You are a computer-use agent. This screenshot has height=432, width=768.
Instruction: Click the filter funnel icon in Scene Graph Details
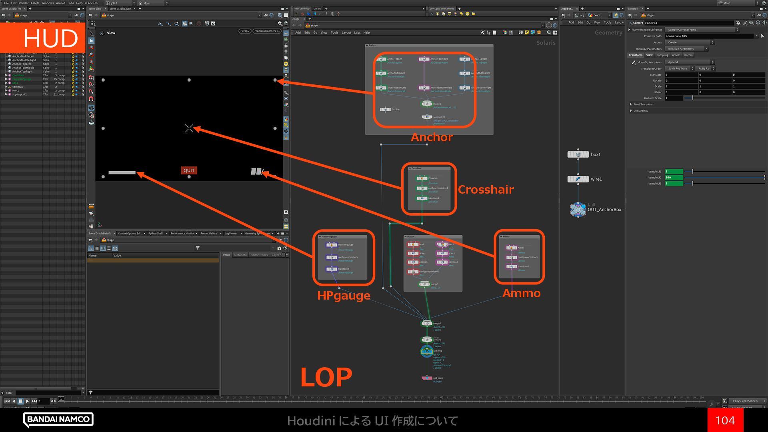point(198,248)
